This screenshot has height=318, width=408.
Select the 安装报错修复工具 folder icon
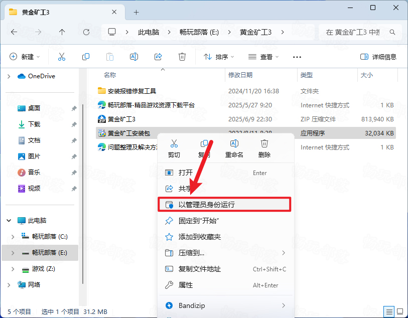tap(102, 91)
